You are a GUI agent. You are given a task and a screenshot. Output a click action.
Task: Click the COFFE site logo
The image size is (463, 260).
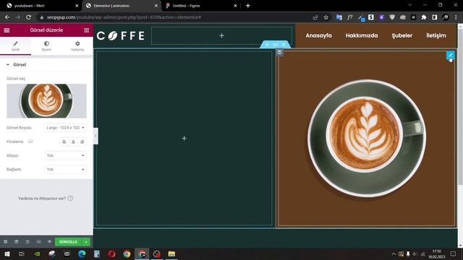[121, 35]
